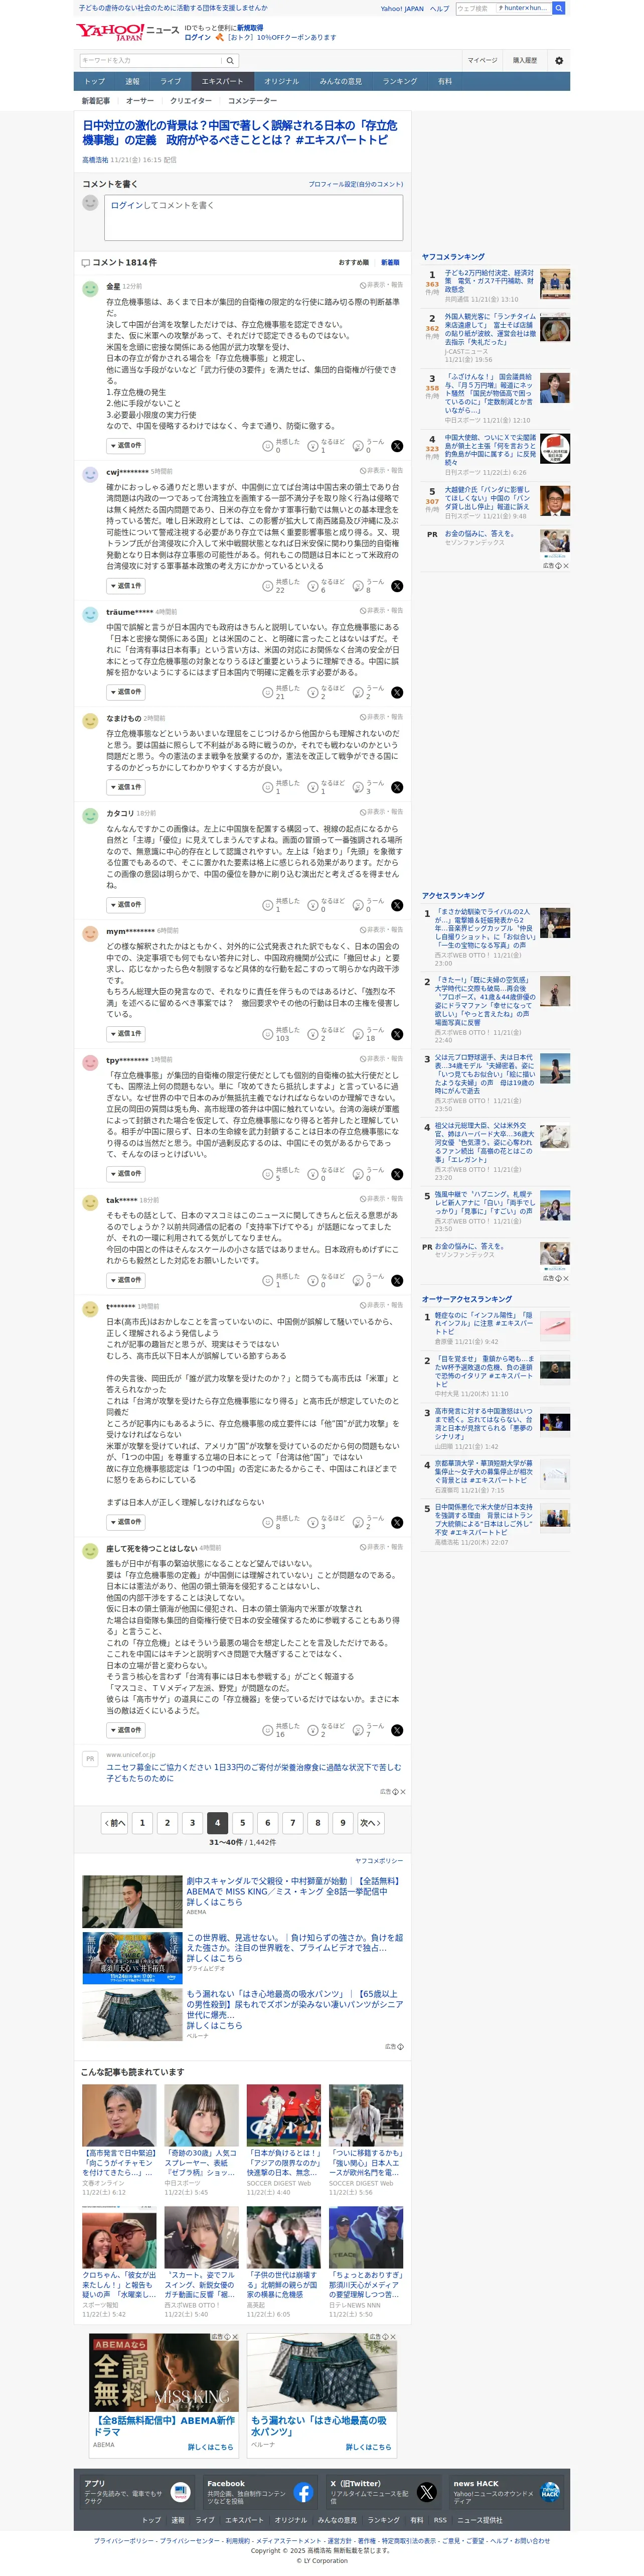Screen dimensions: 644x2576
Task: Expand 返信0件 under 座して死を待つことはしない comment
Action: 126,1729
